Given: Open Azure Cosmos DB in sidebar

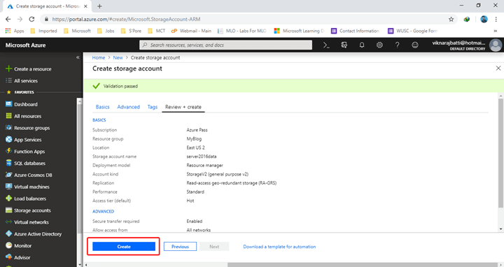Looking at the screenshot, I should pos(29,175).
